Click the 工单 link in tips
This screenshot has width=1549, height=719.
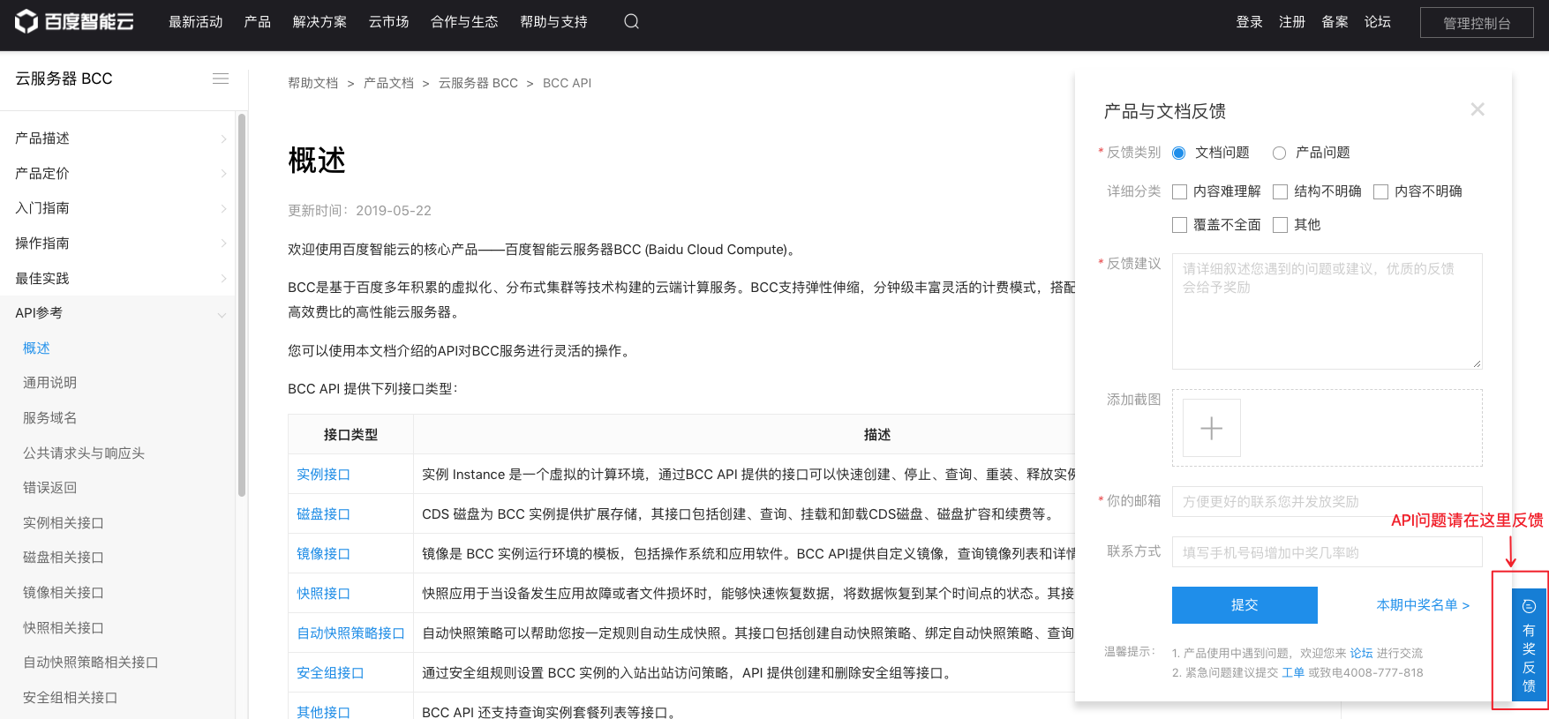[1293, 672]
